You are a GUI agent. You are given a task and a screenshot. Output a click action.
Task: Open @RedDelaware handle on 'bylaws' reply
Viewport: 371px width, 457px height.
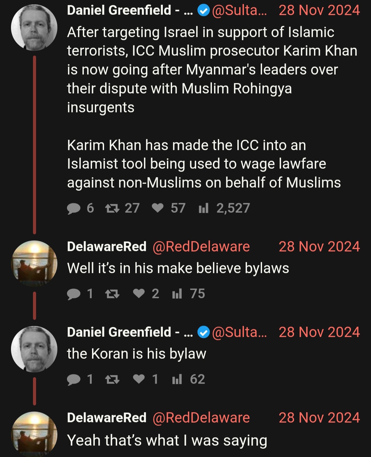pos(201,247)
